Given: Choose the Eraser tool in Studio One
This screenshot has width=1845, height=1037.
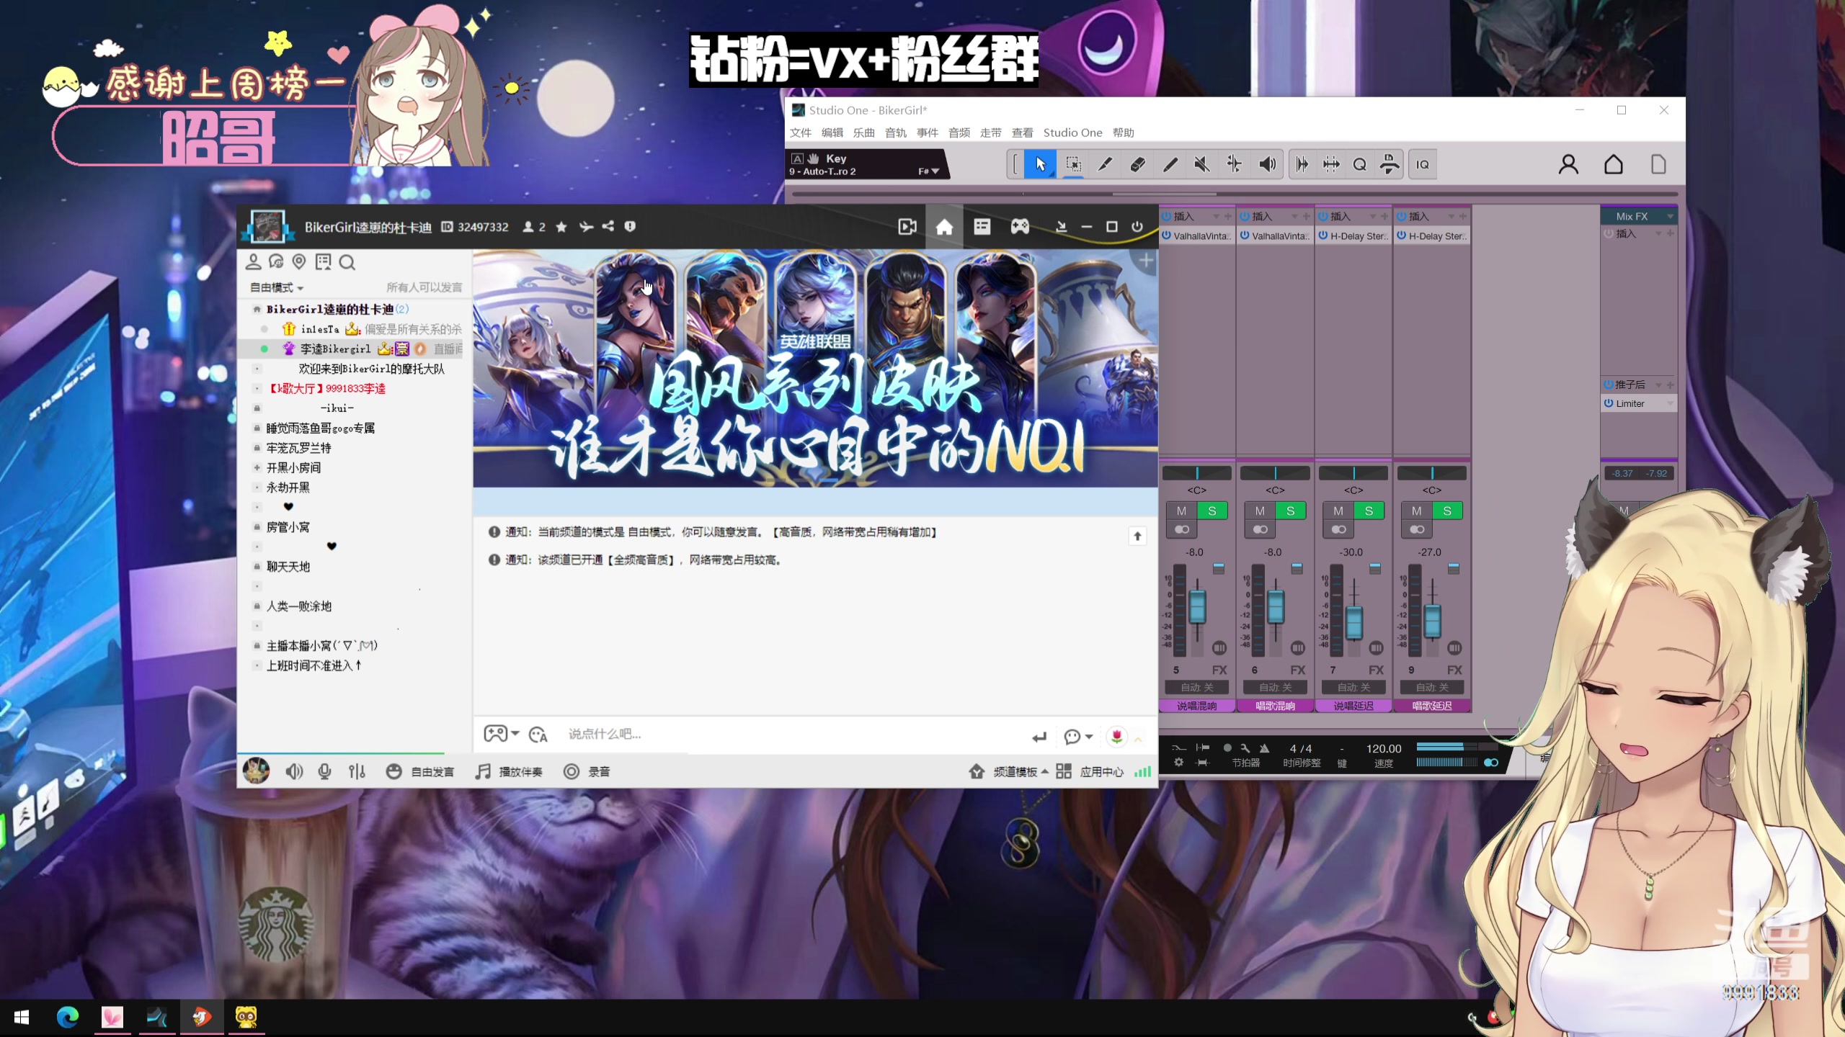Looking at the screenshot, I should [1137, 164].
